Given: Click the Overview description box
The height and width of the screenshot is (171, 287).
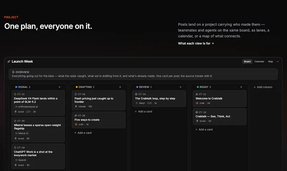Looking at the screenshot, I should pyautogui.click(x=143, y=74).
